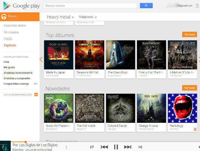
Task: Open The Evil Inside album cover
Action: [90, 108]
